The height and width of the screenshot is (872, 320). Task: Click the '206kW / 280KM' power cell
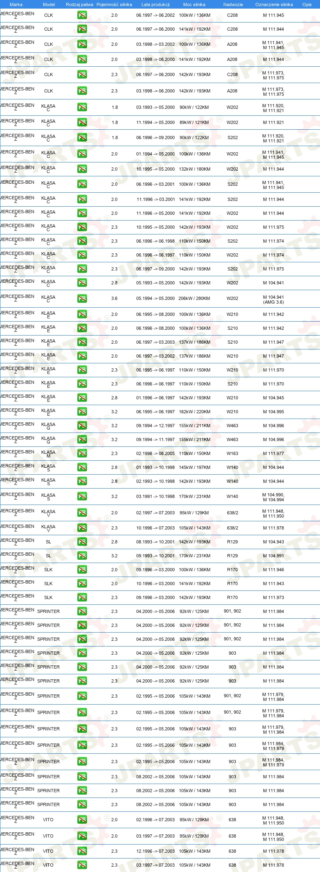coord(194,299)
